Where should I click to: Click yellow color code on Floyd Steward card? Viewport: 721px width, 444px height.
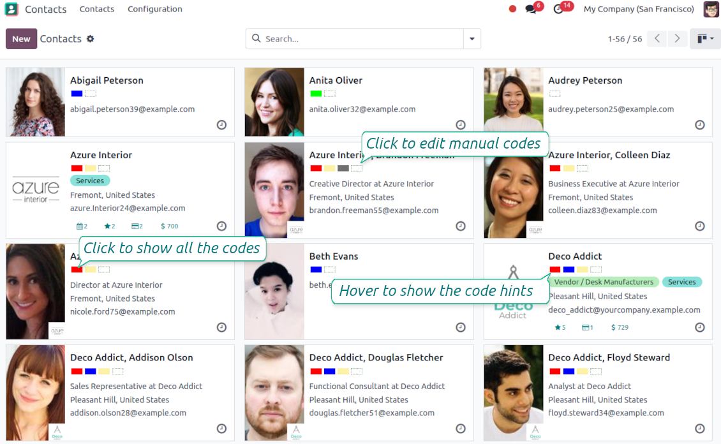(583, 371)
